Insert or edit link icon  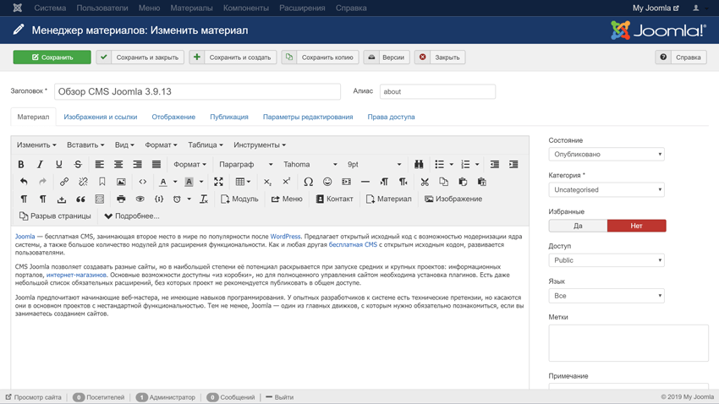(64, 182)
